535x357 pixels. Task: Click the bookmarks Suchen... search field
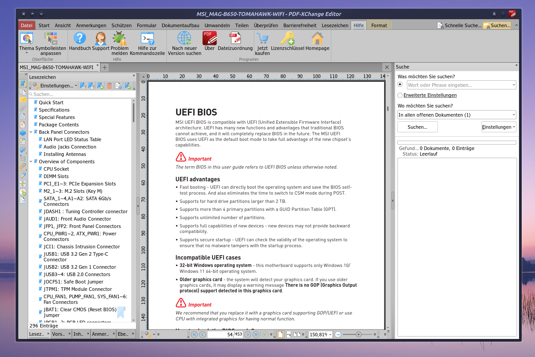pyautogui.click(x=82, y=94)
